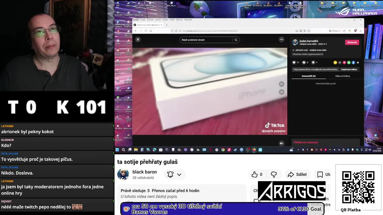Expand hidden tray icons chevron in taskbar

(x=298, y=150)
